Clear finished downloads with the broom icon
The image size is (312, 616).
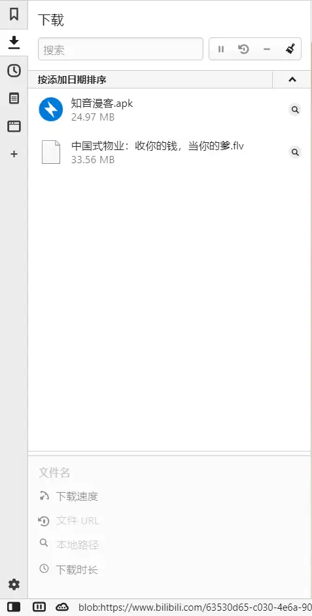(x=290, y=49)
